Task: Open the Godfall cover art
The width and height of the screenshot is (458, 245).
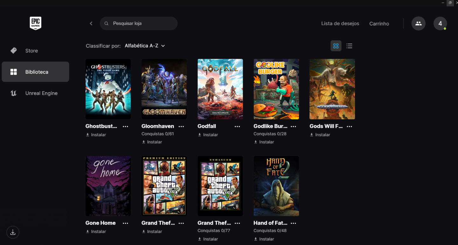Action: tap(220, 89)
